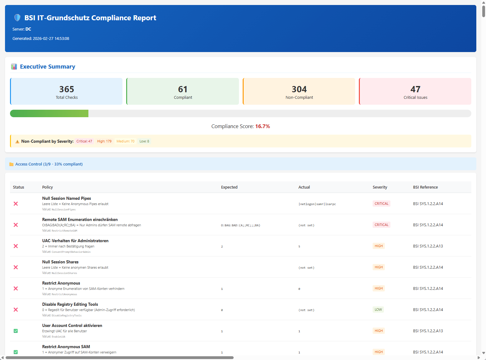Image resolution: width=486 pixels, height=360 pixels.
Task: Click the horizontal scrollbar right arrow
Action: click(479, 358)
